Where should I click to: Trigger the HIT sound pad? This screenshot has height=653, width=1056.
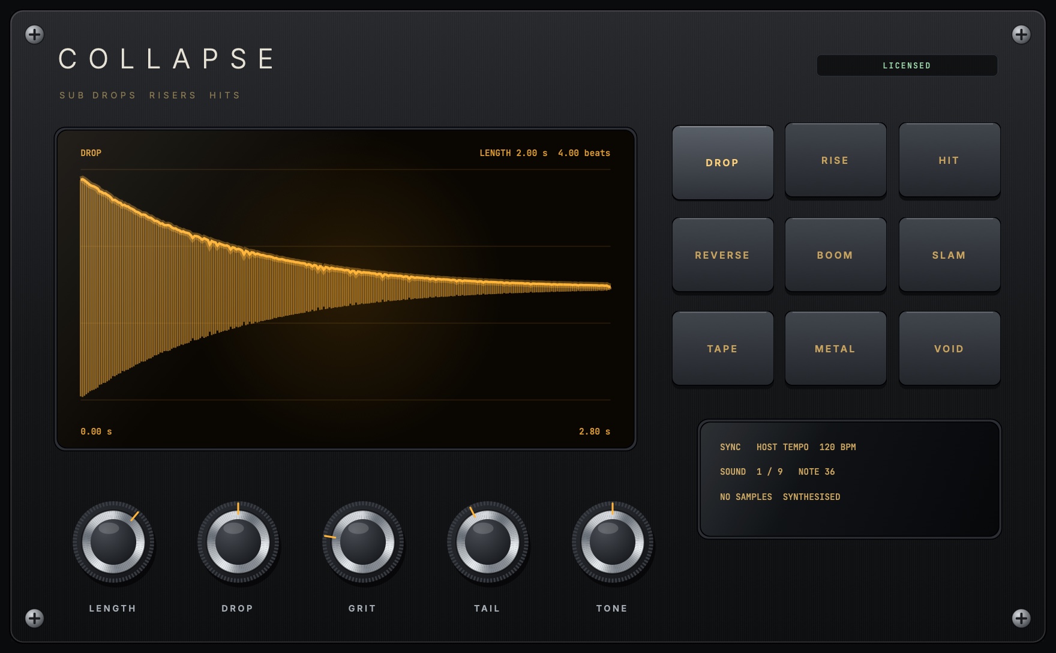click(949, 160)
